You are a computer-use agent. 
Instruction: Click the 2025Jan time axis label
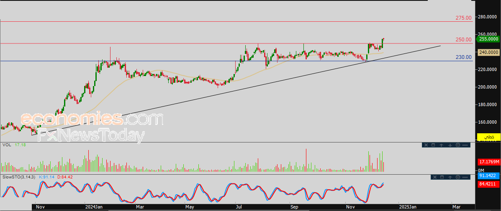(x=408, y=207)
